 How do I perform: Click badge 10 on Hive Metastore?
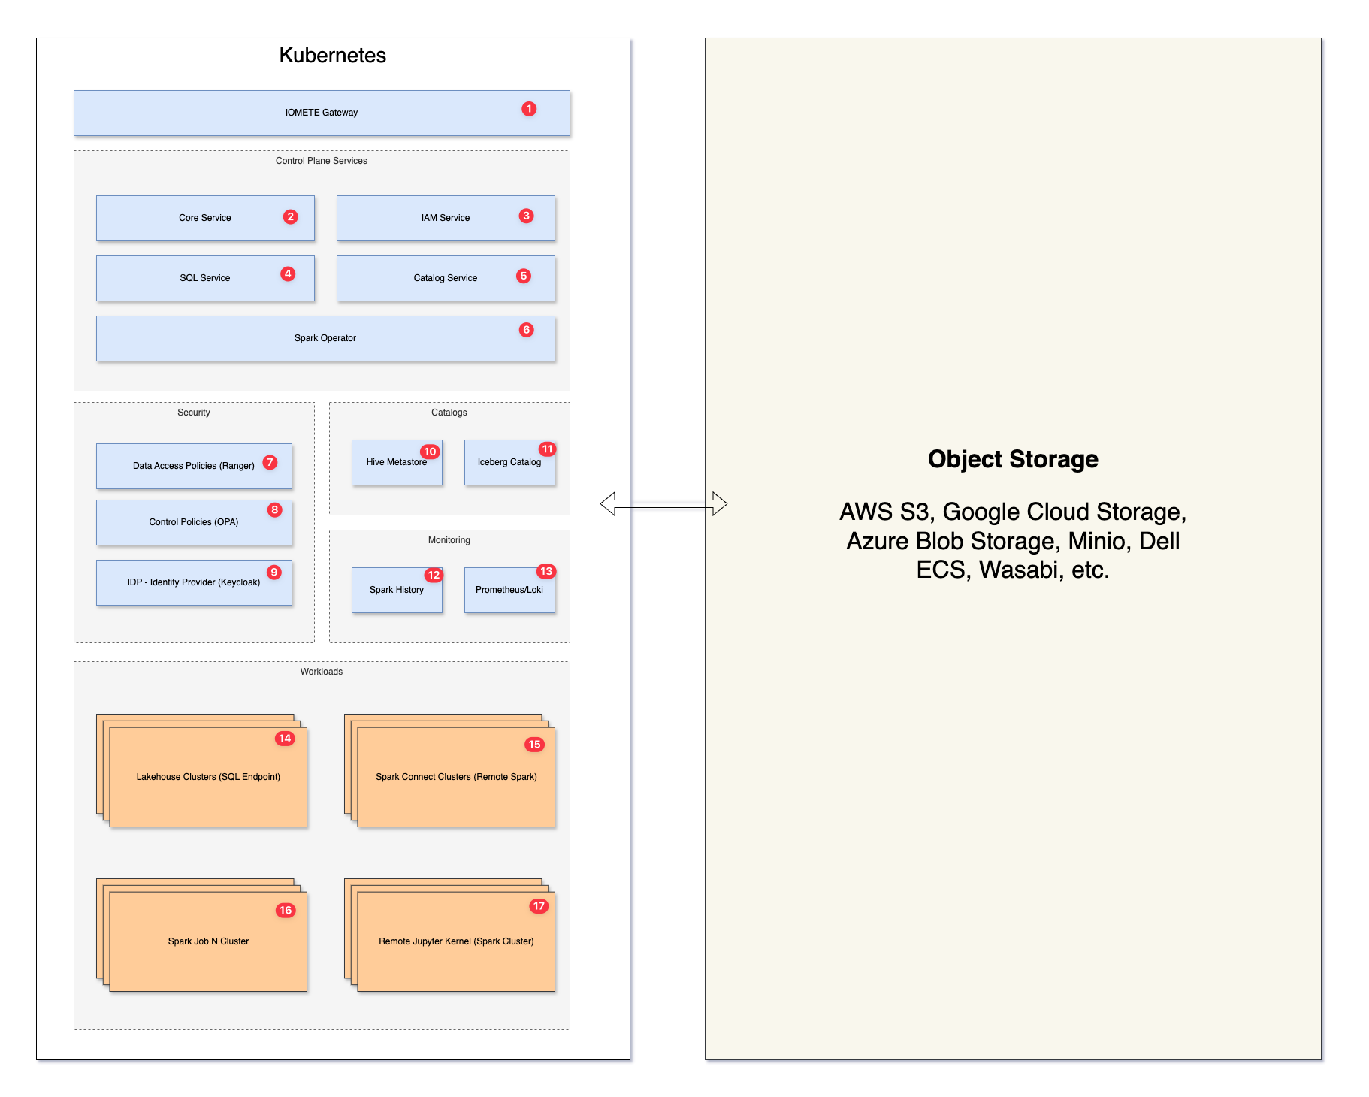(x=430, y=451)
